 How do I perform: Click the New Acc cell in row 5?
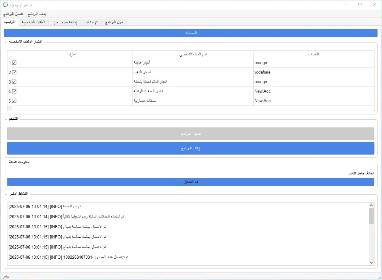(313, 101)
